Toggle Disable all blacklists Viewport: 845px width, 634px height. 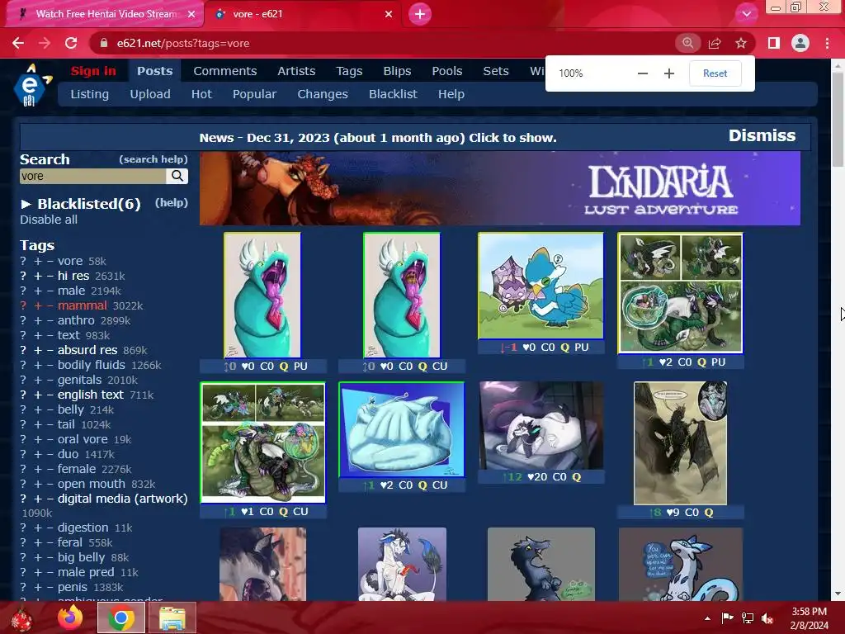(x=49, y=220)
